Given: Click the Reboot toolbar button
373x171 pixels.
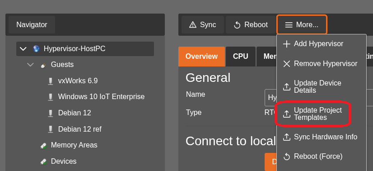Looking at the screenshot, I should [x=251, y=25].
